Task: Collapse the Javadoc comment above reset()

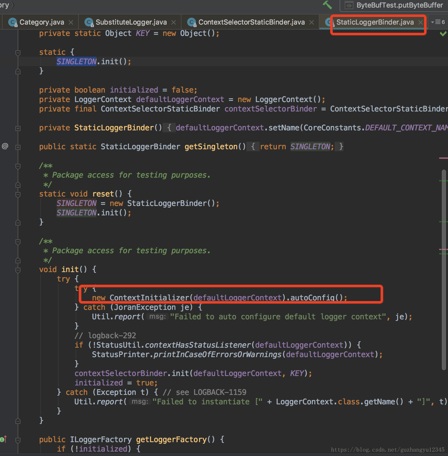Action: pyautogui.click(x=18, y=166)
